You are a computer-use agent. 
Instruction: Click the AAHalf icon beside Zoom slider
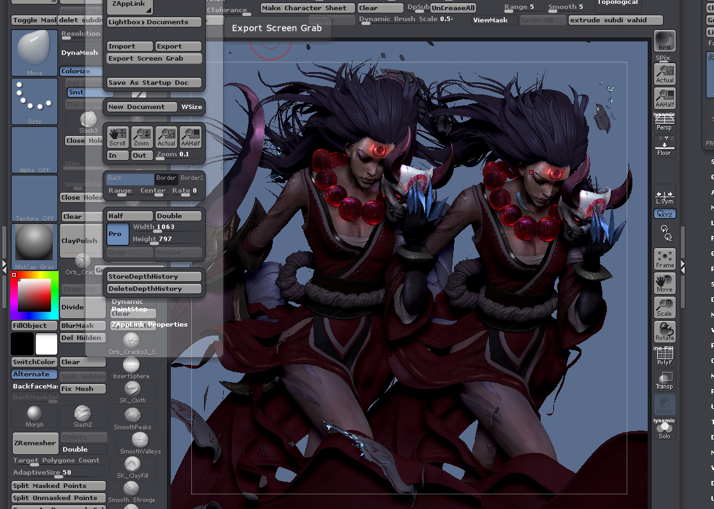tap(191, 137)
